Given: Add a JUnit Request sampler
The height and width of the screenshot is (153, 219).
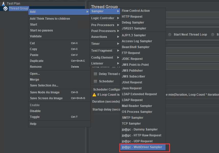Looking at the screenshot, I should coord(143,82).
